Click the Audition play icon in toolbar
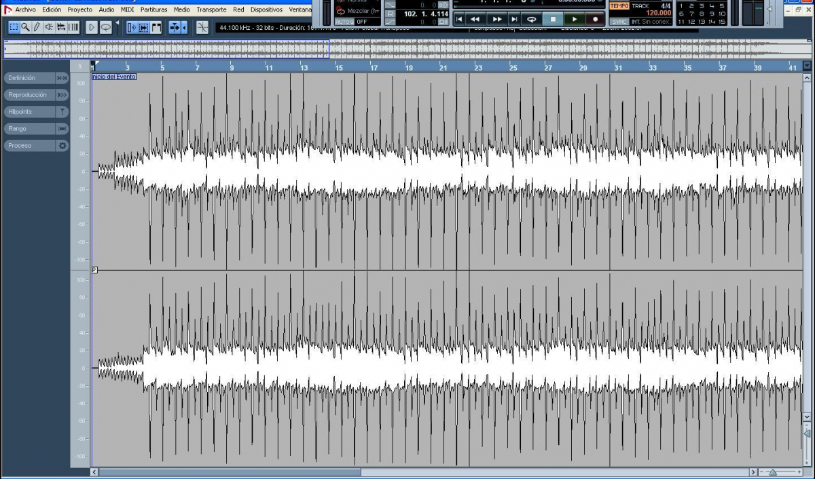The width and height of the screenshot is (815, 479). (92, 27)
